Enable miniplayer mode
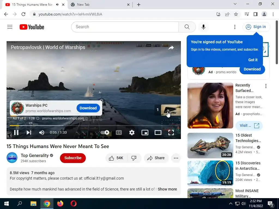279x209 pixels. click(145, 133)
